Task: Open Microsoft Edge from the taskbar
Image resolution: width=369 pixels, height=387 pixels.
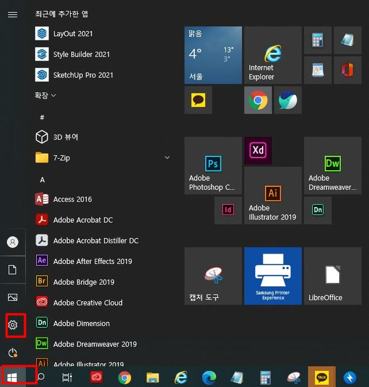Action: (209, 378)
